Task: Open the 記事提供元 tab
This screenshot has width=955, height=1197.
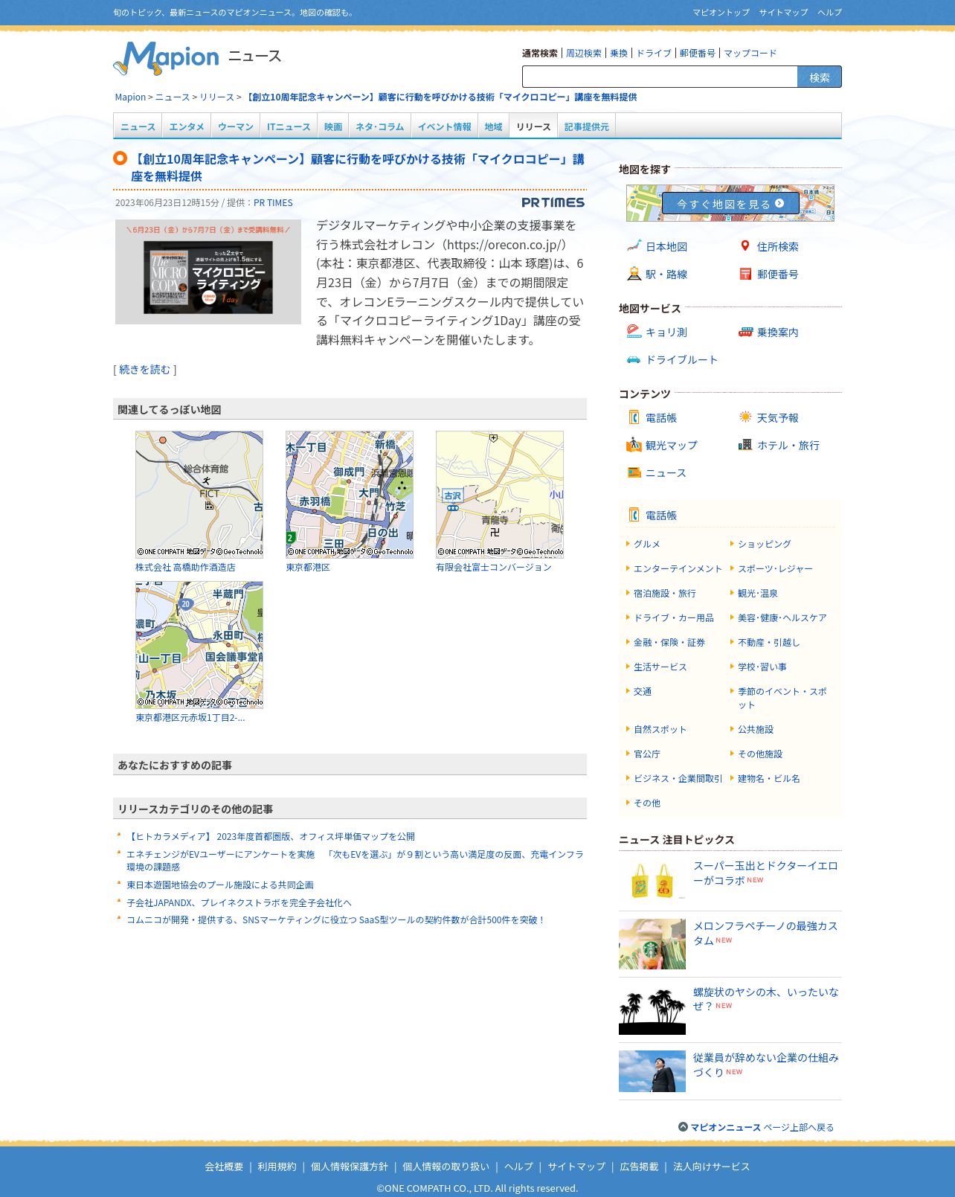Action: click(586, 126)
